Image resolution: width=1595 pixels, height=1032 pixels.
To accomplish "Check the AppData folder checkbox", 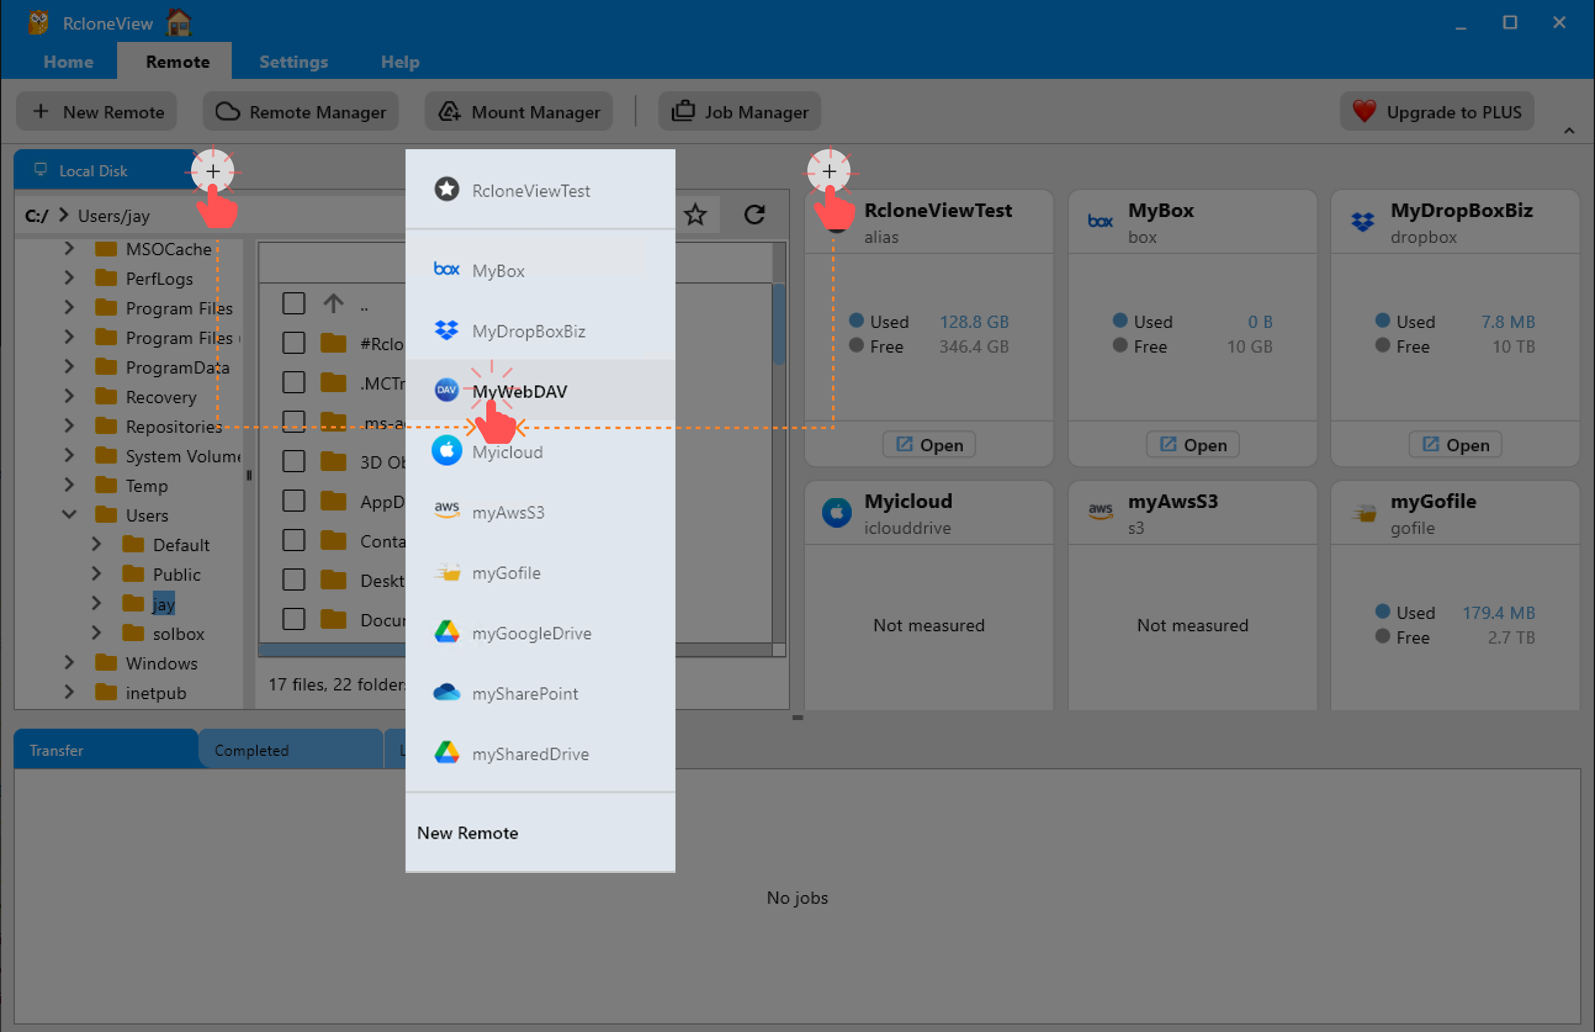I will [x=293, y=501].
